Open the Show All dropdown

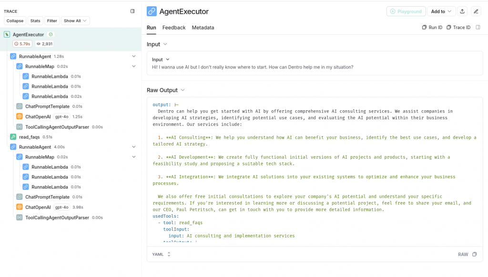pyautogui.click(x=75, y=21)
